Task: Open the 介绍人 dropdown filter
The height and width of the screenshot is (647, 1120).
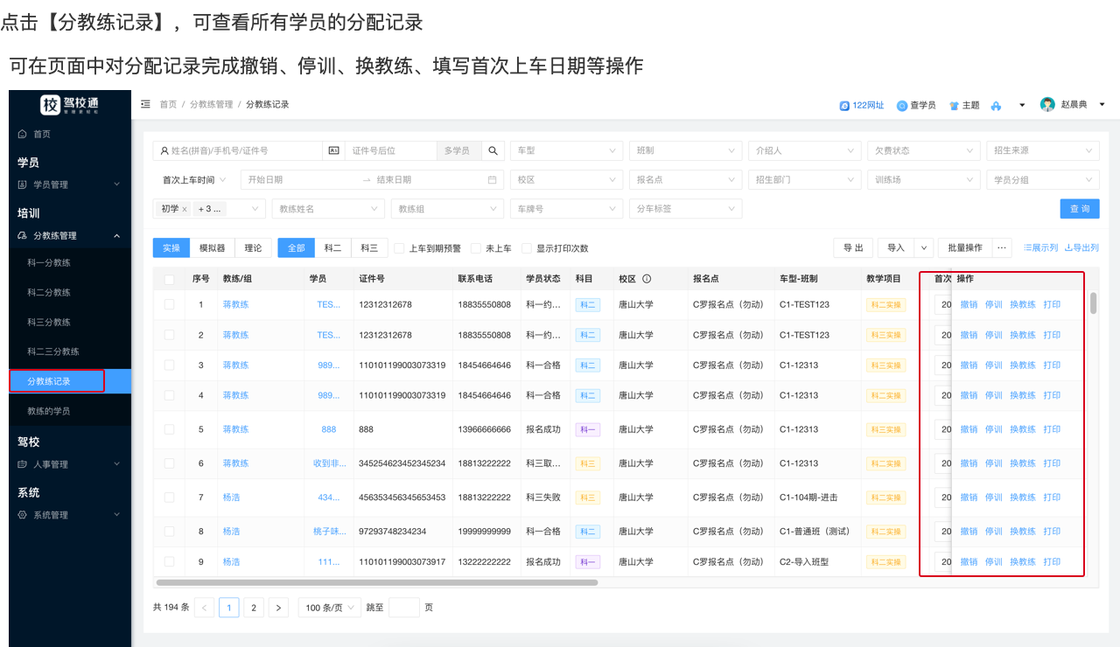Action: pos(805,150)
